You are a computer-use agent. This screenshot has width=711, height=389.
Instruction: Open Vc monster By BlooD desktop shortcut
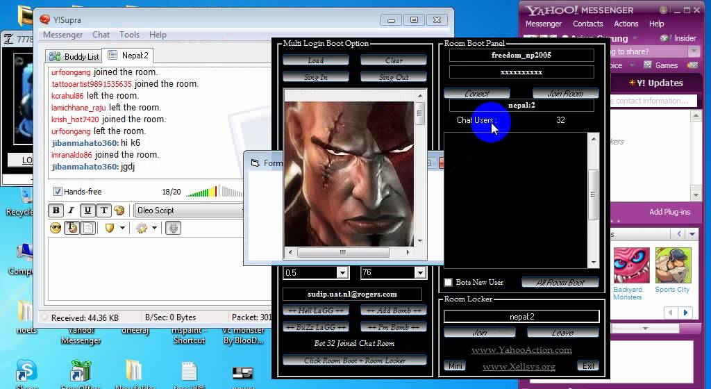point(243,335)
